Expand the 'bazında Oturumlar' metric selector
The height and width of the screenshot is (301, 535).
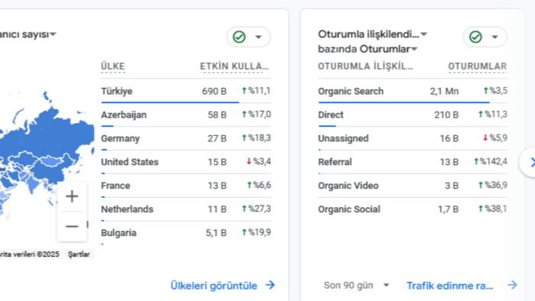pyautogui.click(x=368, y=49)
